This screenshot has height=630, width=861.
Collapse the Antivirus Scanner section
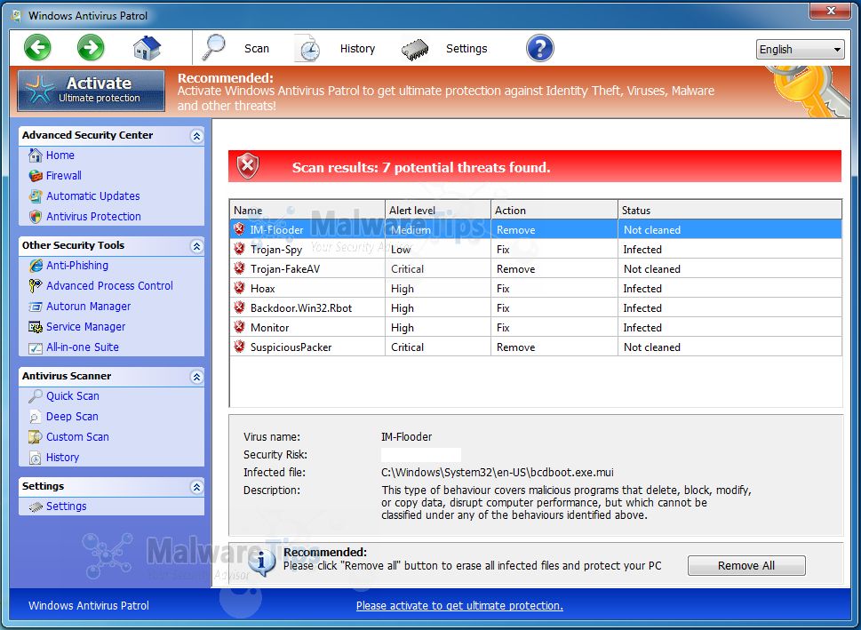click(x=196, y=377)
